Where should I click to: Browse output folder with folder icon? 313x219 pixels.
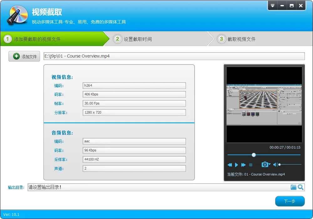(x=293, y=187)
